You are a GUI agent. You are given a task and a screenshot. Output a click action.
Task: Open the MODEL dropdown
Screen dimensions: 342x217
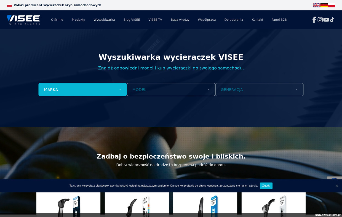pyautogui.click(x=171, y=90)
